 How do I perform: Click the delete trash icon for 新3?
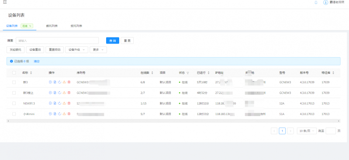pos(69,82)
